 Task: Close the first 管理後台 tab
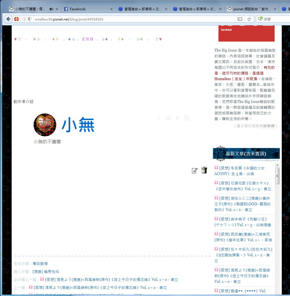[166, 9]
